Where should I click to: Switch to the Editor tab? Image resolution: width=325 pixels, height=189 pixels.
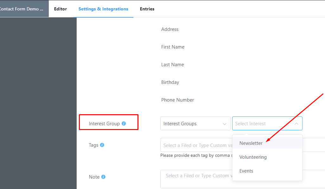60,9
